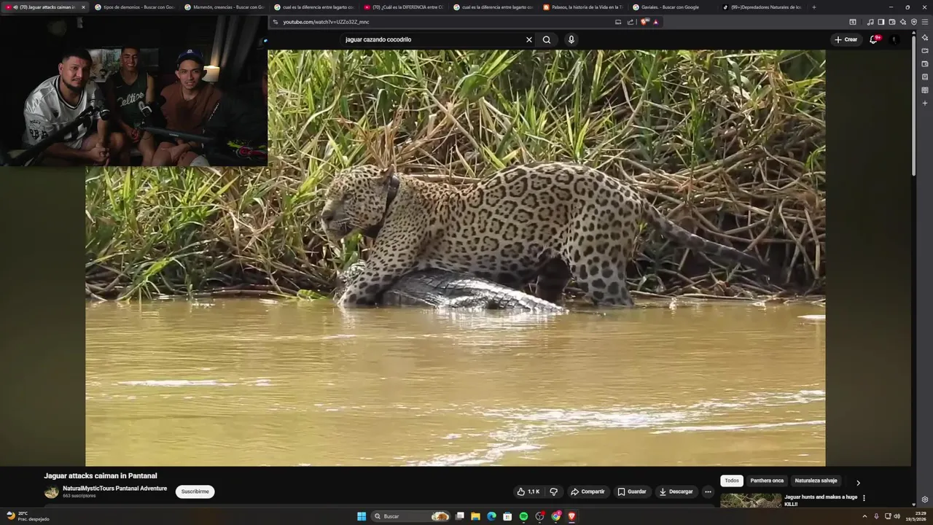Add a shortcut with the sidebar plus icon
Viewport: 933px width, 525px height.
pos(925,103)
